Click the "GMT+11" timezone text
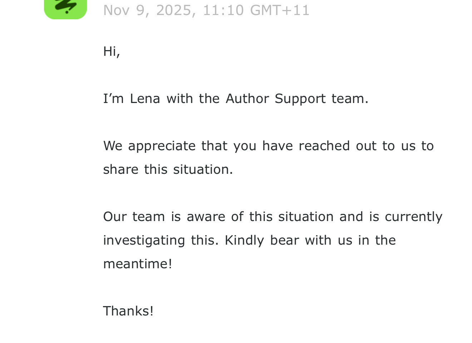 click(280, 10)
